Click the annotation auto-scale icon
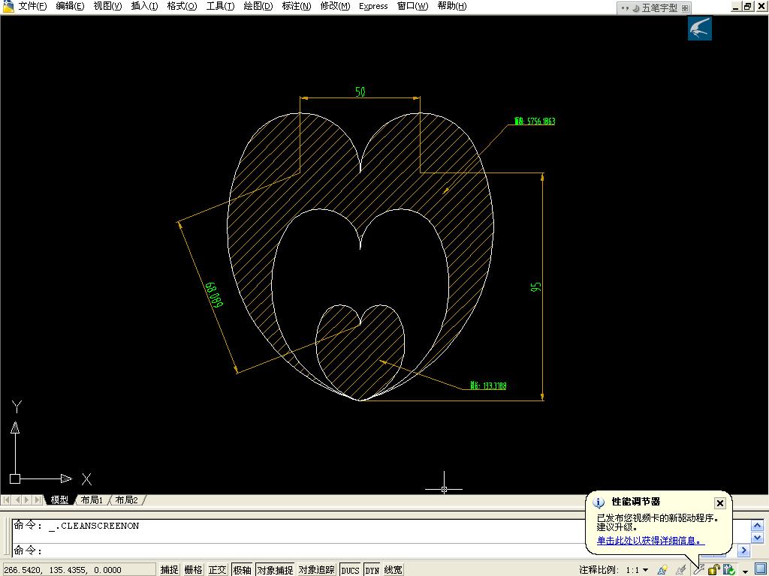The height and width of the screenshot is (576, 769). 680,570
